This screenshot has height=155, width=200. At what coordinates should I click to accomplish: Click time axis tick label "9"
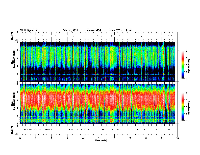point(162,138)
